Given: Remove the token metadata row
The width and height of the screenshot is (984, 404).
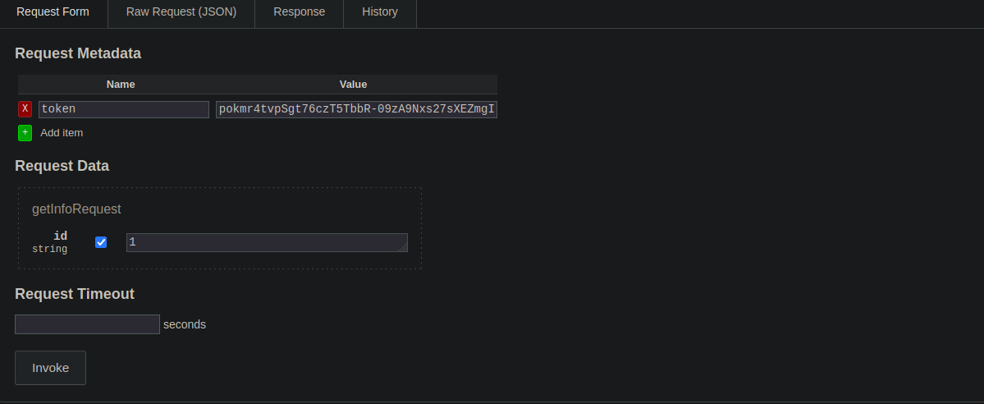Looking at the screenshot, I should pos(25,109).
